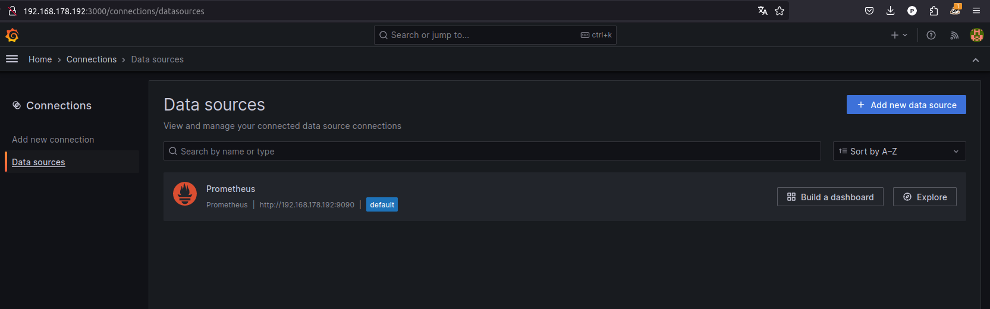Select Add new connection in sidebar
The width and height of the screenshot is (990, 309).
[53, 140]
